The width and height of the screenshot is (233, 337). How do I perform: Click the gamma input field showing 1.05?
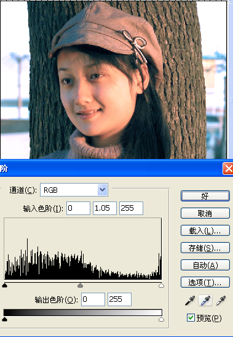click(x=105, y=208)
